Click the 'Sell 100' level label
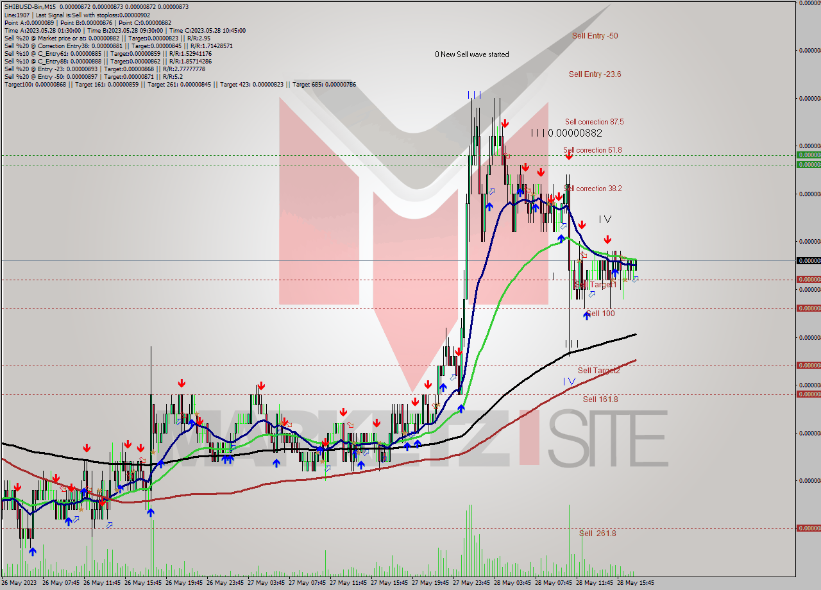The height and width of the screenshot is (590, 821). (601, 314)
